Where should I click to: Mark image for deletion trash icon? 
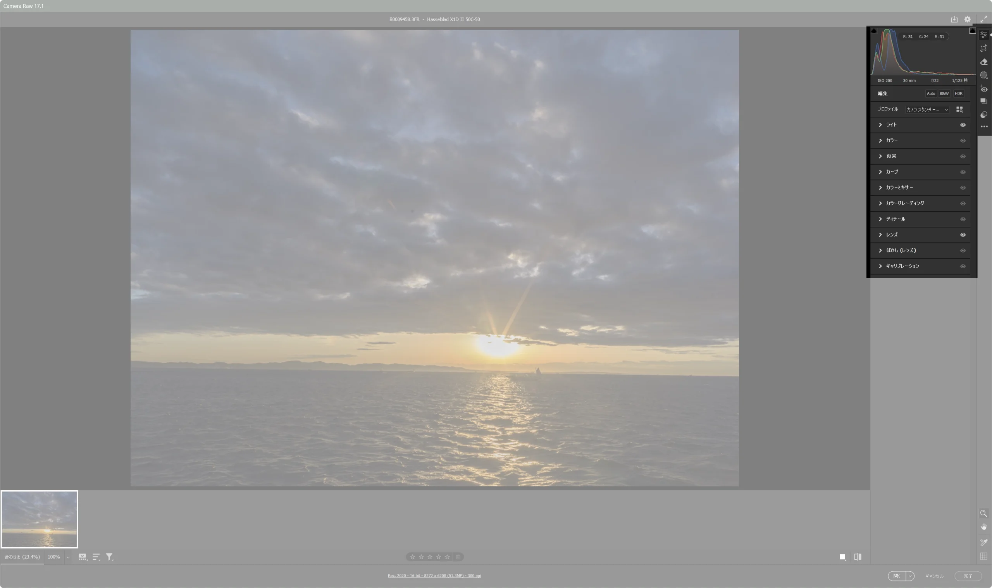pyautogui.click(x=458, y=557)
